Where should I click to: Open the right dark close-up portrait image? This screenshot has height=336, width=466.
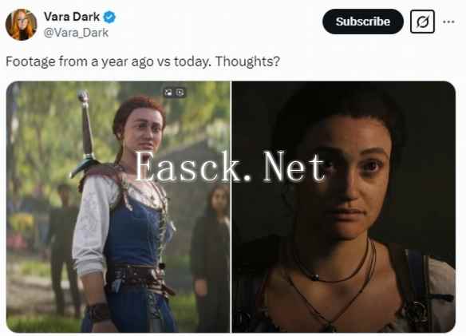point(344,207)
